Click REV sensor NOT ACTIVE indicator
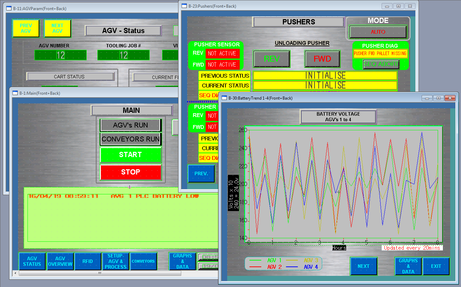Screen dimensions: 461x287 tap(223, 54)
